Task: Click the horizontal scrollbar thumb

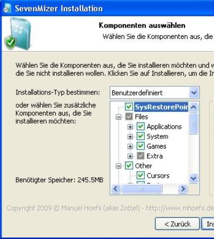Action: [x=142, y=188]
